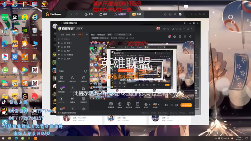Go back via 发现更多精彩内容 link

pos(69,23)
